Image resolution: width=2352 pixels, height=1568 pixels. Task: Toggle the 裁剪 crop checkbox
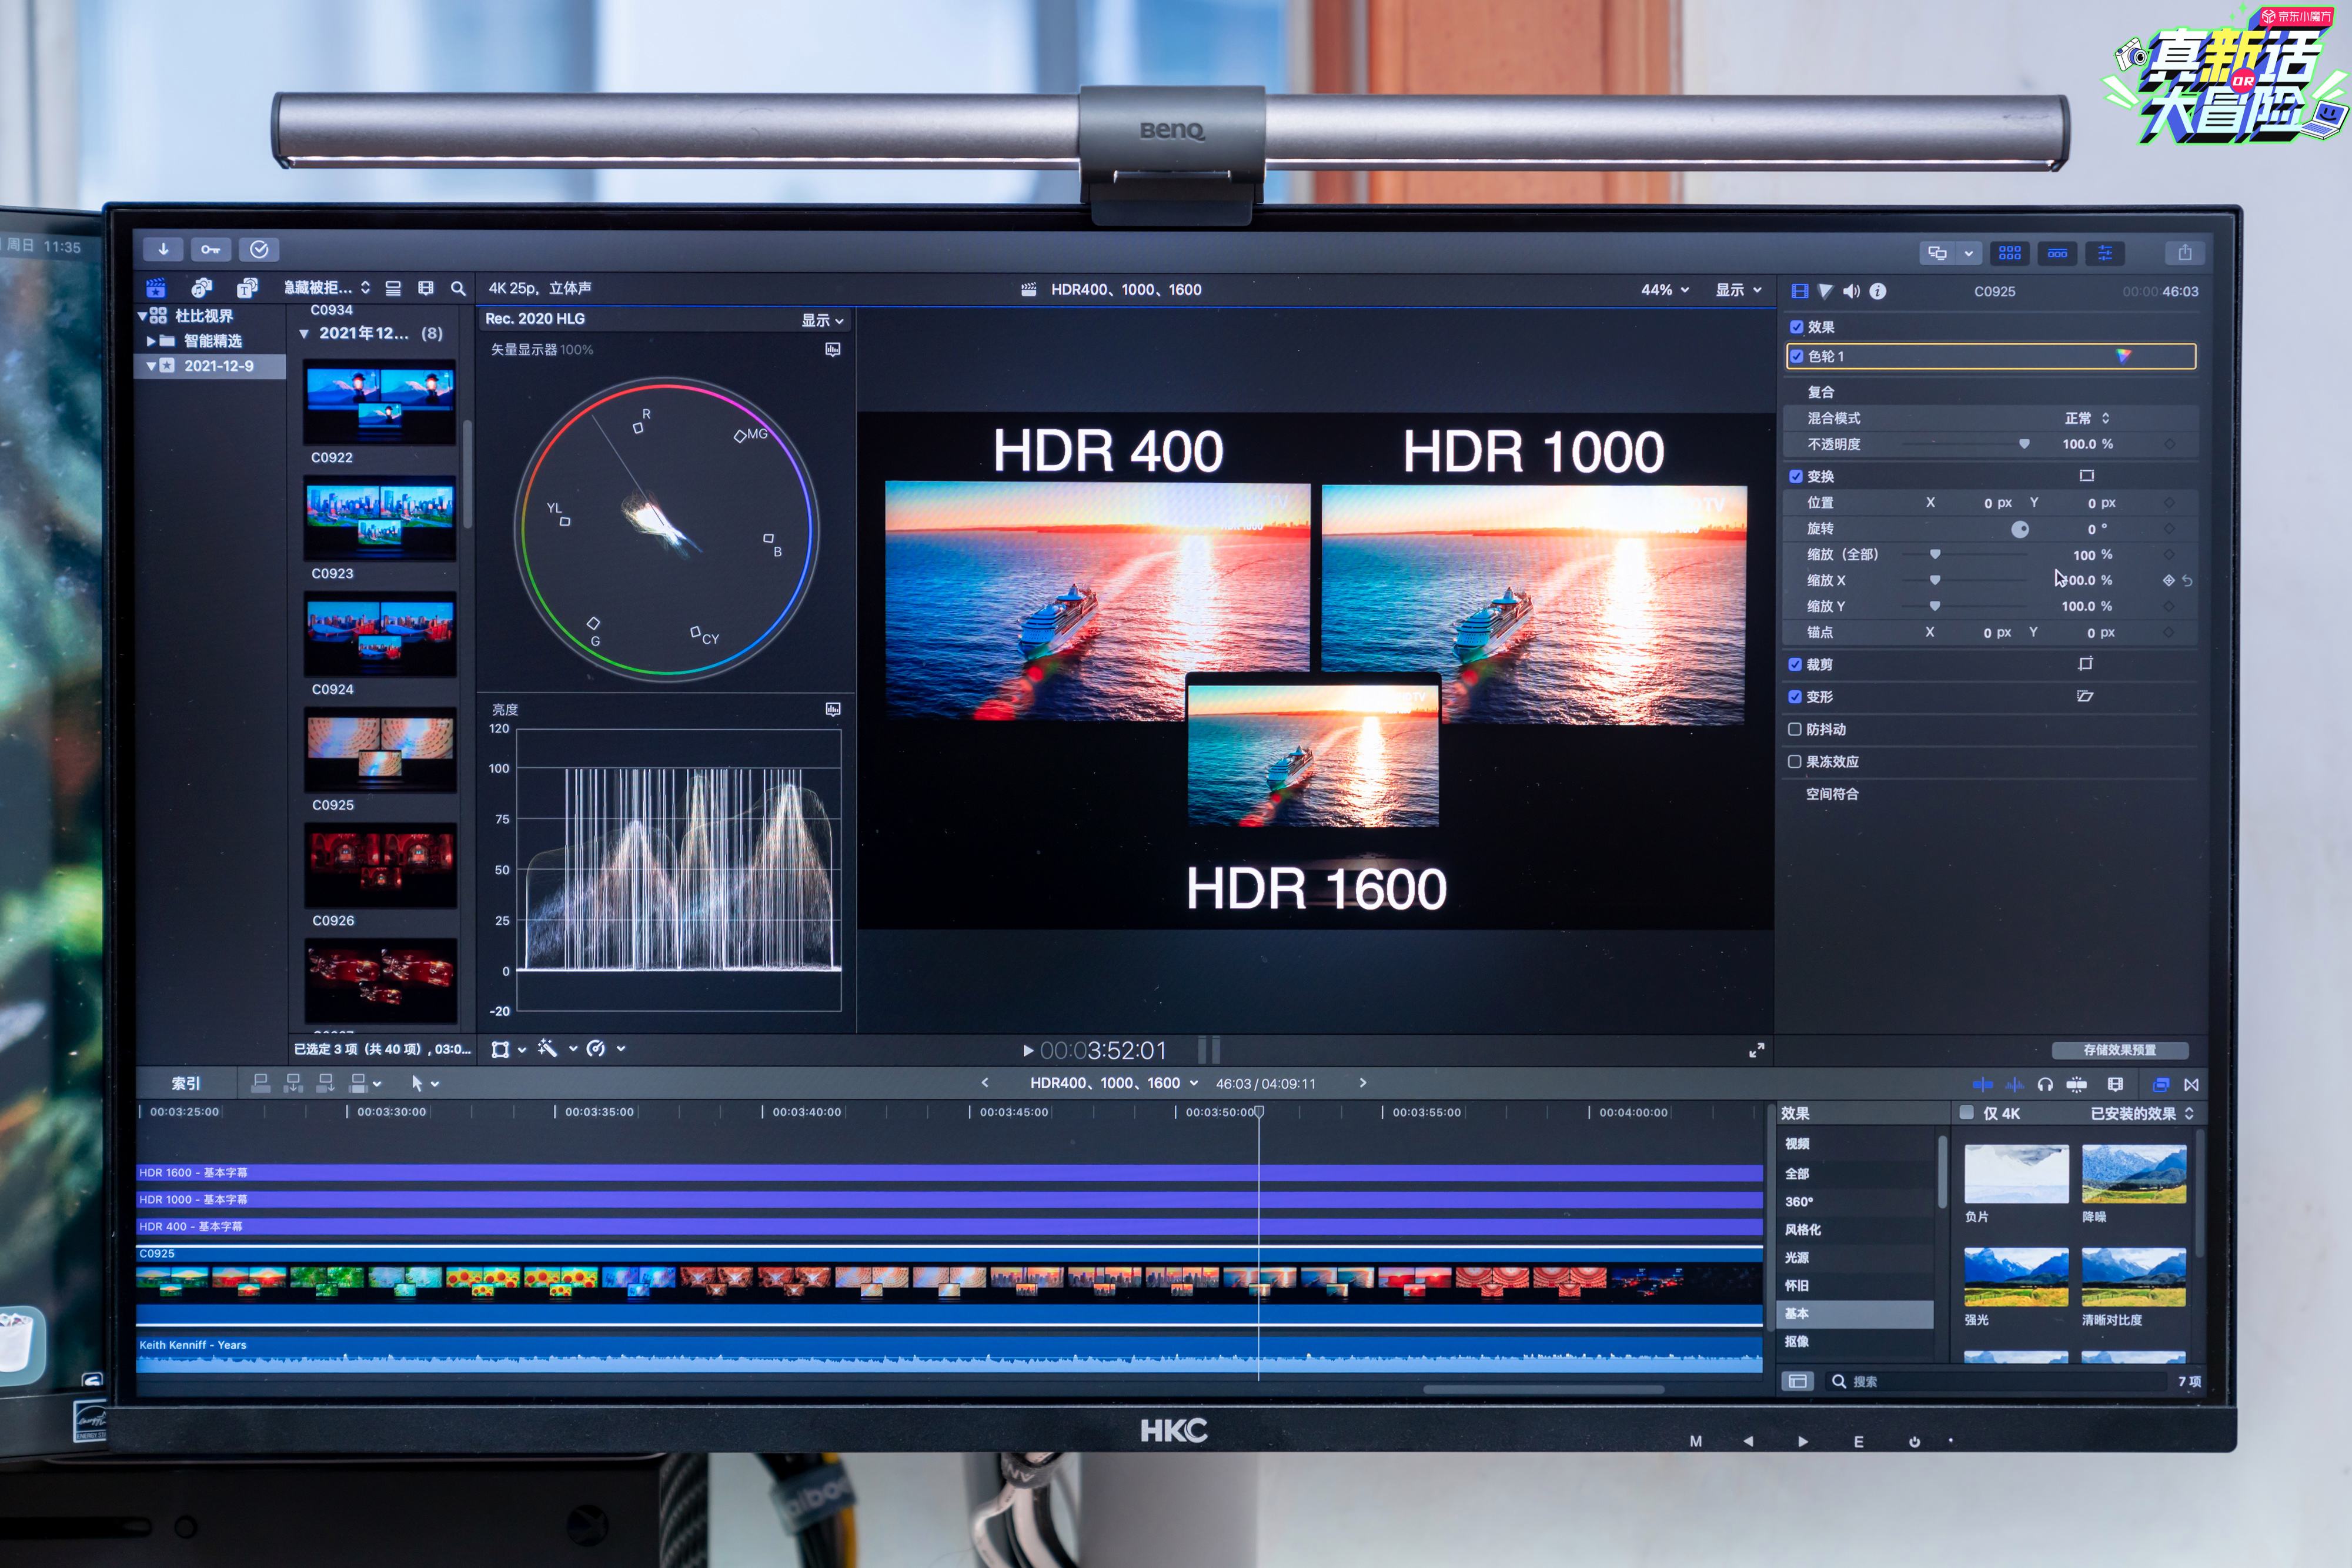(x=1795, y=664)
